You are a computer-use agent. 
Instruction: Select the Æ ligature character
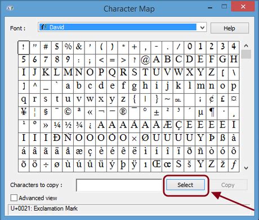[167, 126]
